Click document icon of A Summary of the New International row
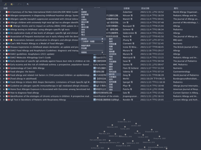 (6, 12)
